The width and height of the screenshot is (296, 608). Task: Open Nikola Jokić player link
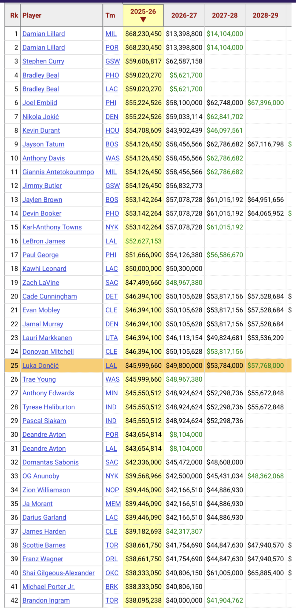40,117
